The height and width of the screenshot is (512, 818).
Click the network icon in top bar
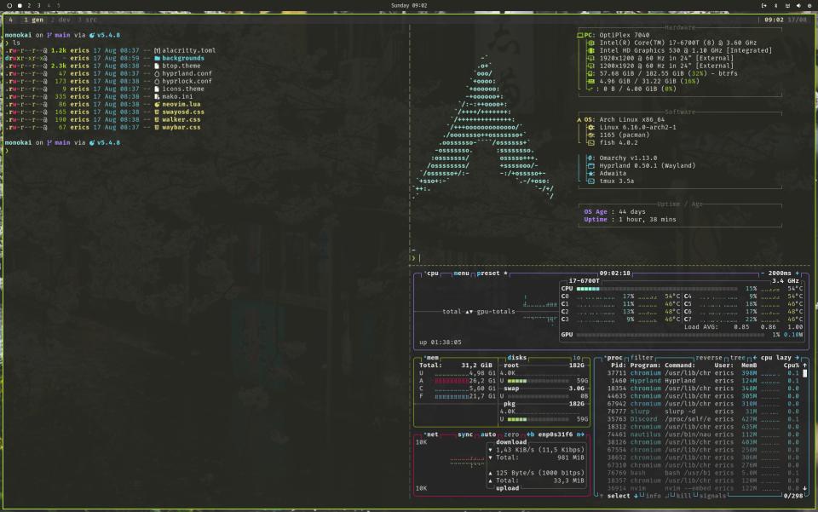coord(787,6)
